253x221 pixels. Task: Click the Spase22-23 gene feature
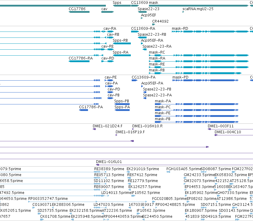point(142,12)
